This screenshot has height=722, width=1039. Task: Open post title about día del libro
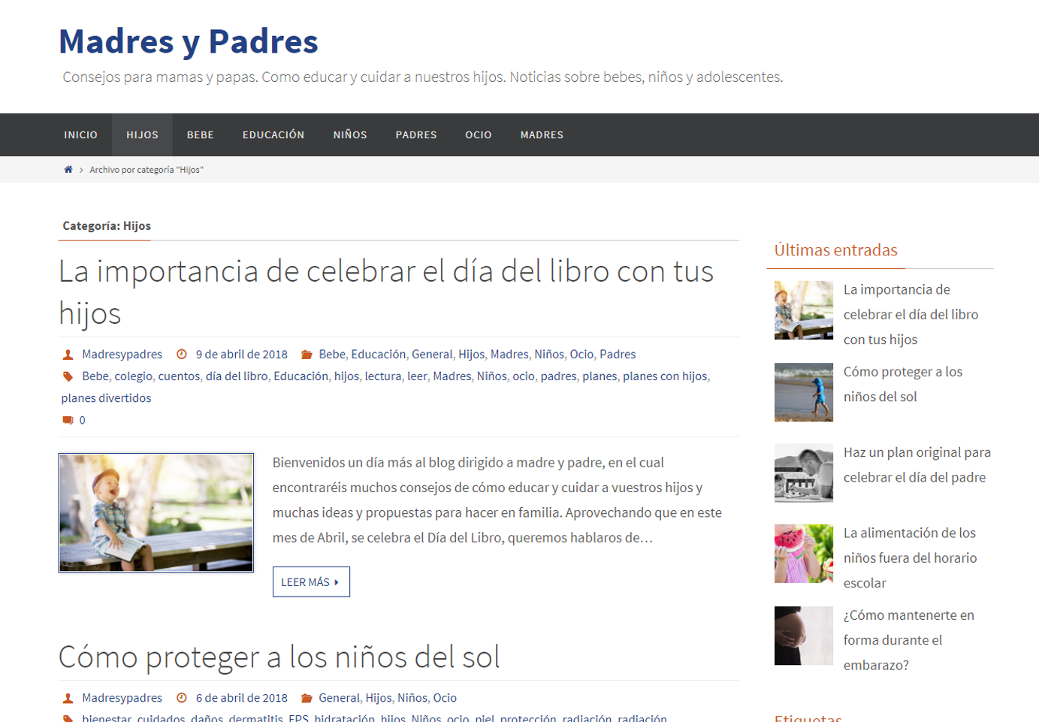pyautogui.click(x=385, y=292)
